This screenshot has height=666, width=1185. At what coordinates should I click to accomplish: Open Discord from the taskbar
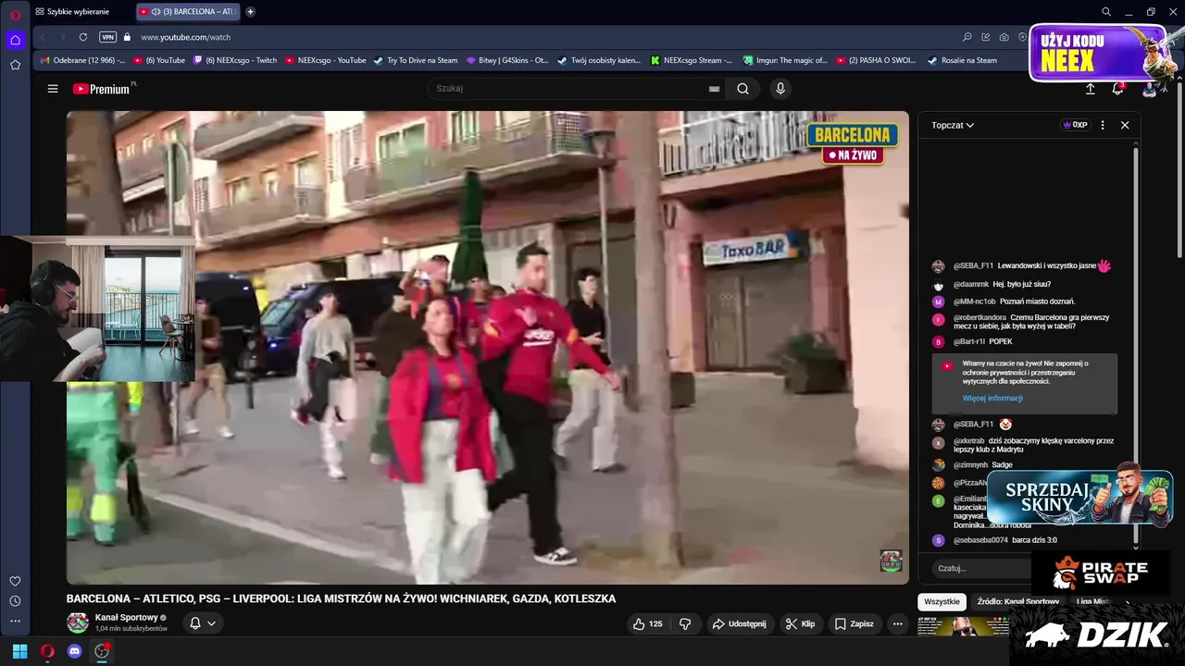75,651
